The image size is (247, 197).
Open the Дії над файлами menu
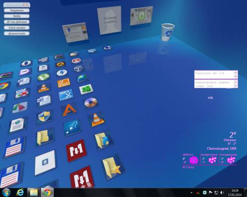tap(17, 22)
